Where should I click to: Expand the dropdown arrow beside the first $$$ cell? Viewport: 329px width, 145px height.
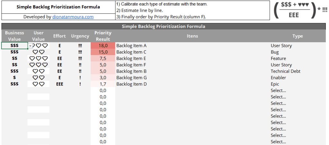point(30,46)
